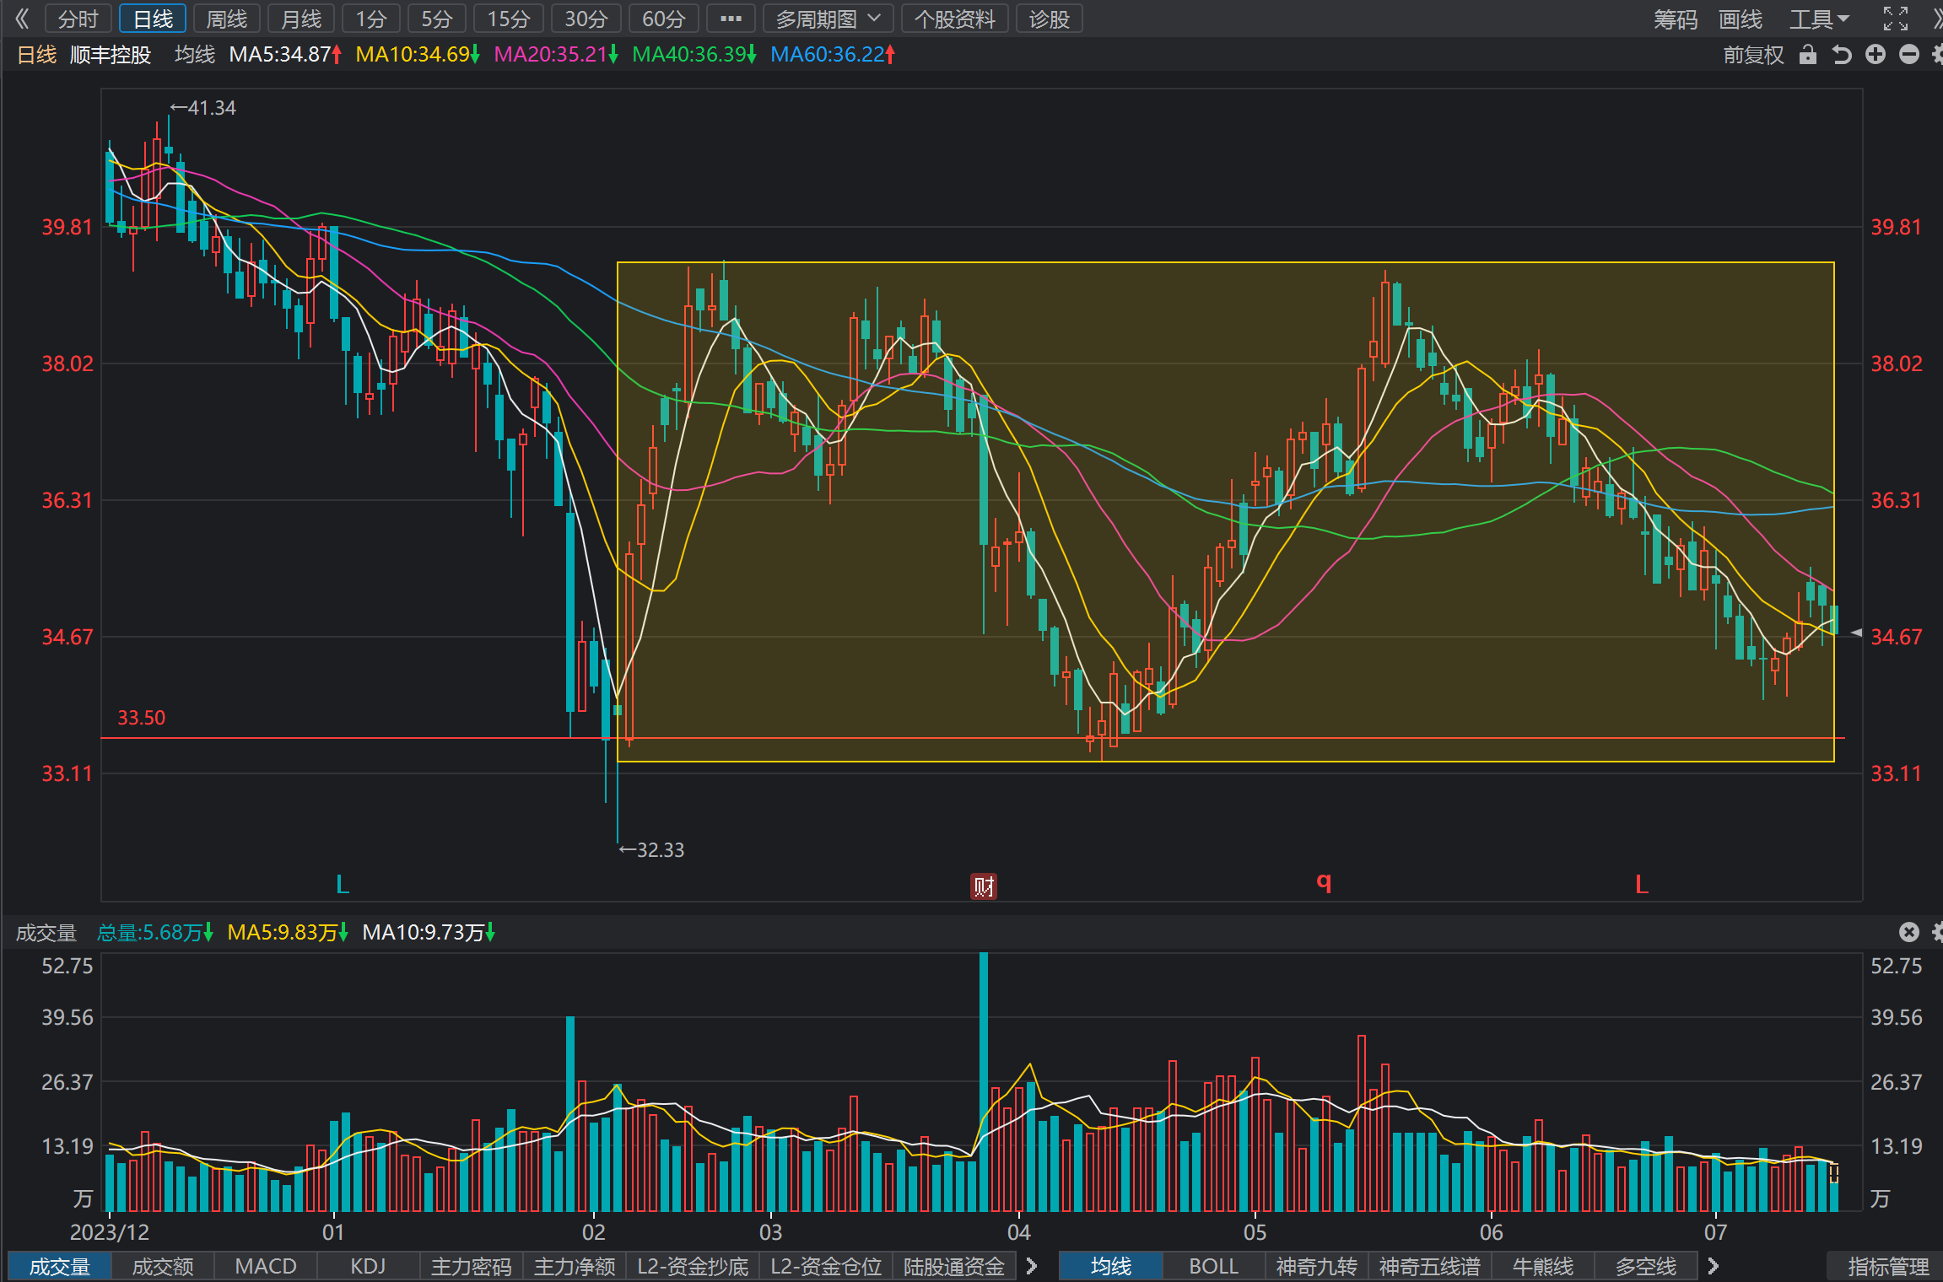Close the 成交量 volume sub-panel
The width and height of the screenshot is (1943, 1282).
click(x=1909, y=932)
